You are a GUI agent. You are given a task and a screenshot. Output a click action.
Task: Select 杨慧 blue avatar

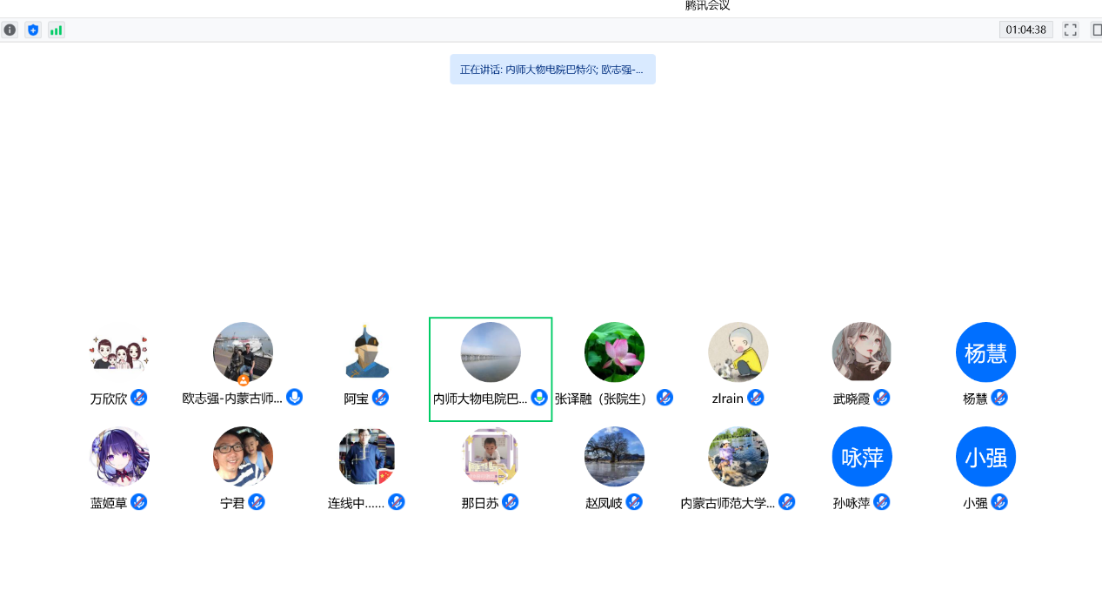985,352
